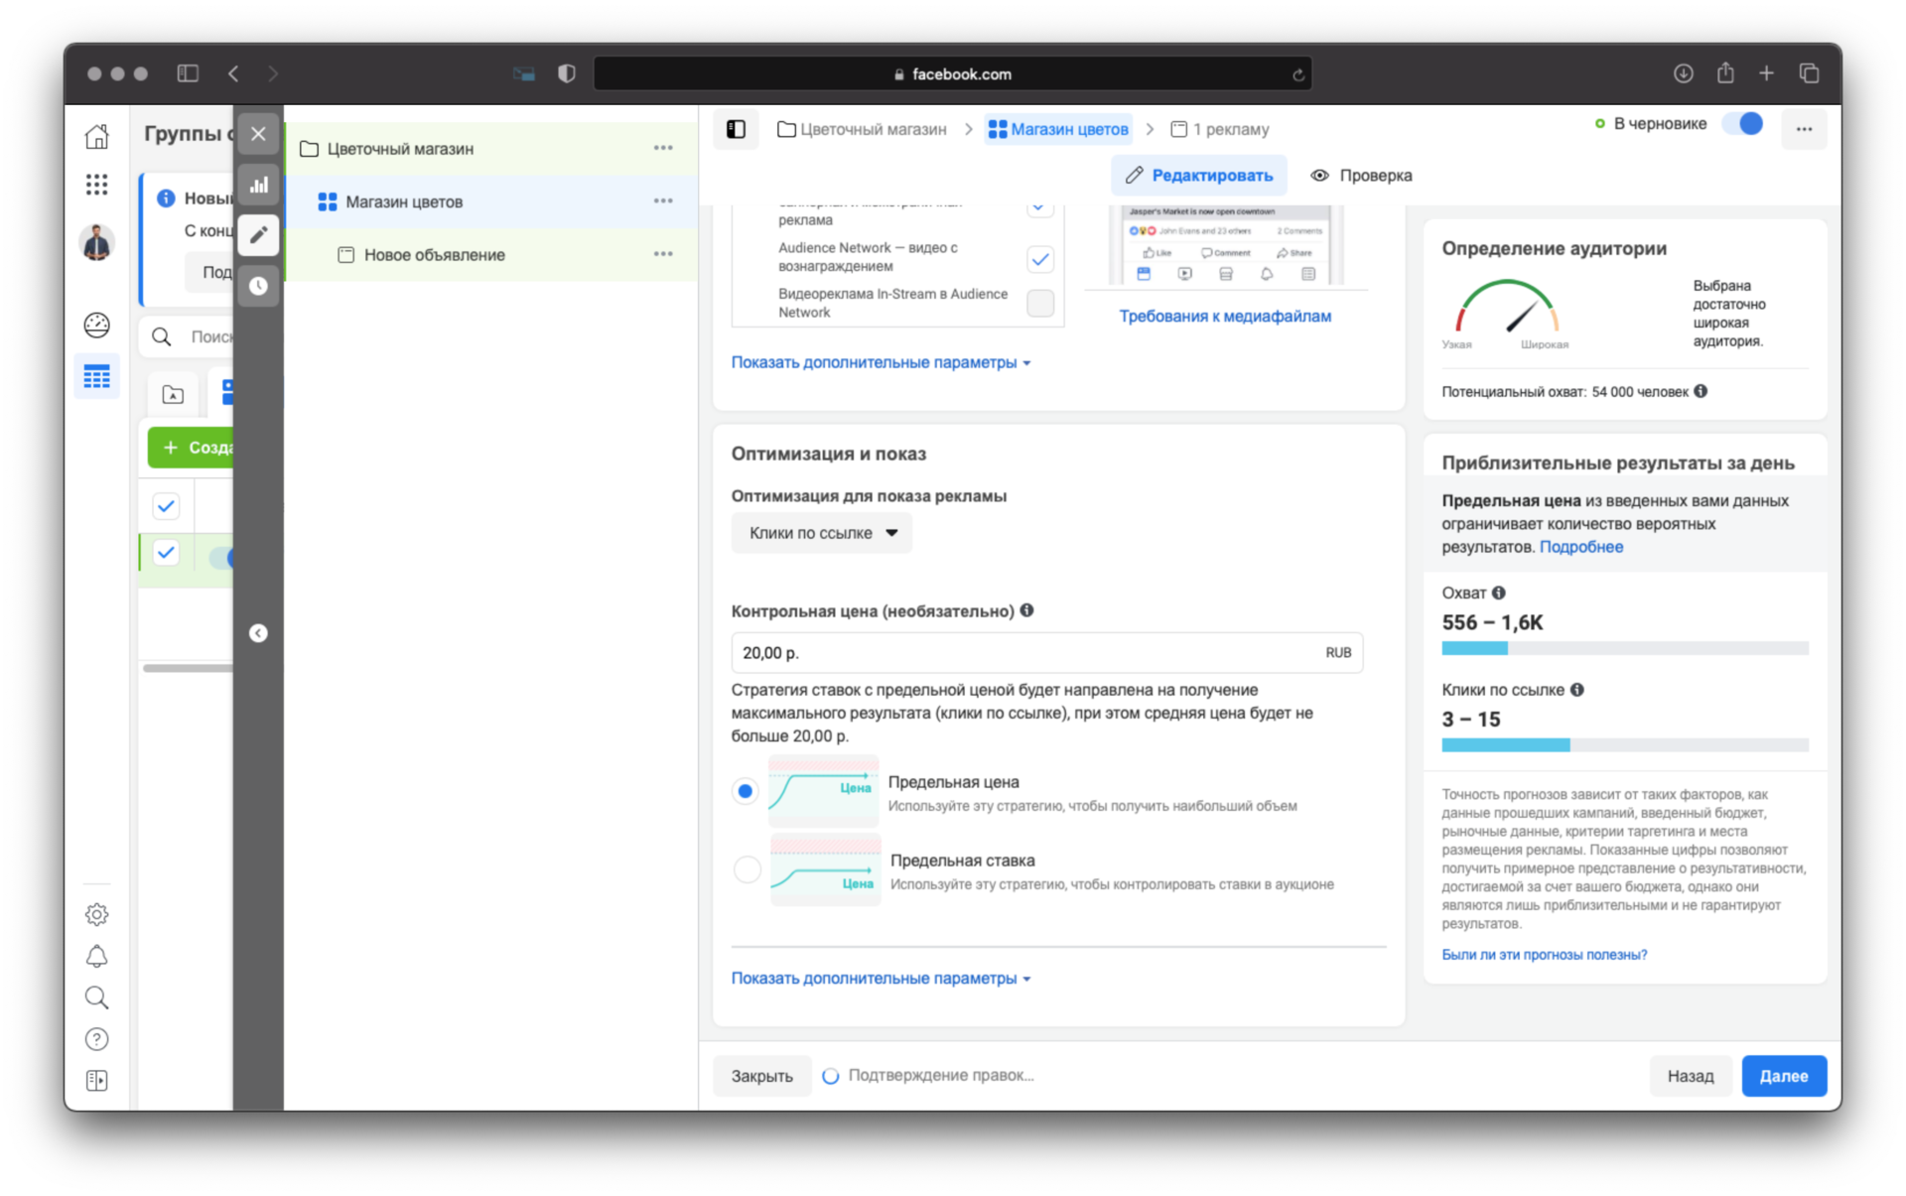Open the nine-dot tools menu
This screenshot has height=1196, width=1906.
[96, 185]
